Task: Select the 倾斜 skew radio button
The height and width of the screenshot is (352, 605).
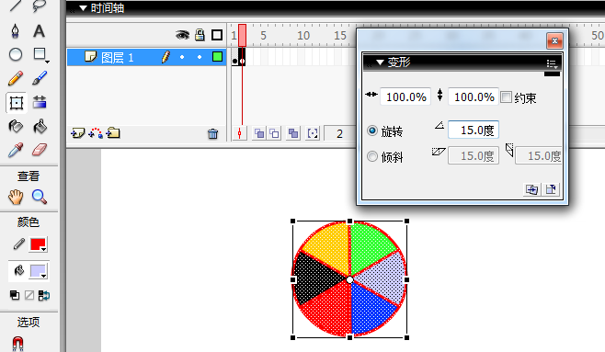Action: [x=372, y=156]
